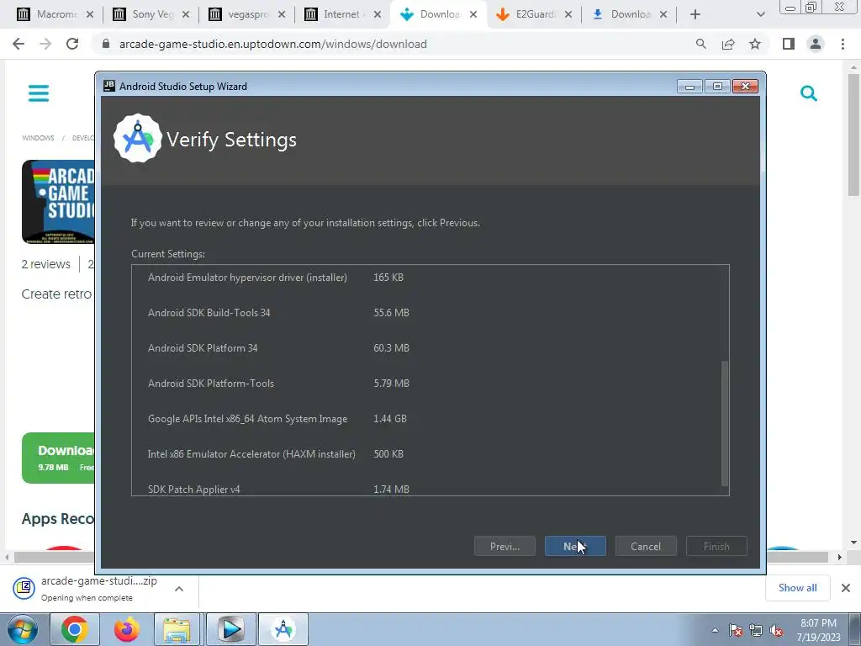861x646 pixels.
Task: Click the WINDOWS breadcrumb link
Action: click(x=38, y=138)
